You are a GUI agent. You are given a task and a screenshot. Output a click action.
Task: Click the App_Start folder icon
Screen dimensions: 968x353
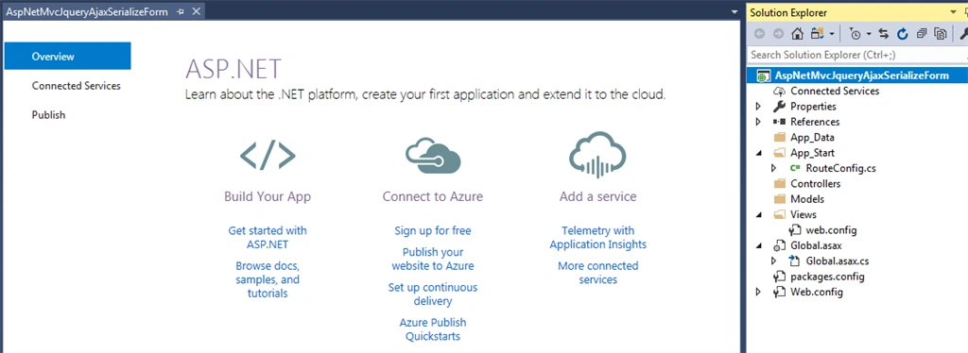pyautogui.click(x=779, y=153)
